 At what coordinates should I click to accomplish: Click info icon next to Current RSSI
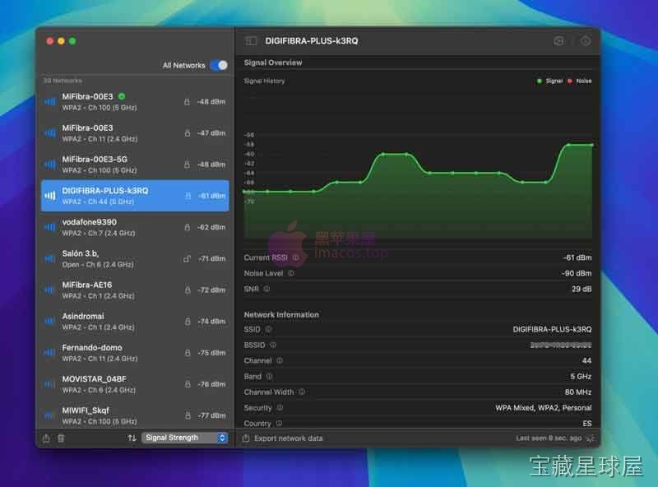click(295, 257)
